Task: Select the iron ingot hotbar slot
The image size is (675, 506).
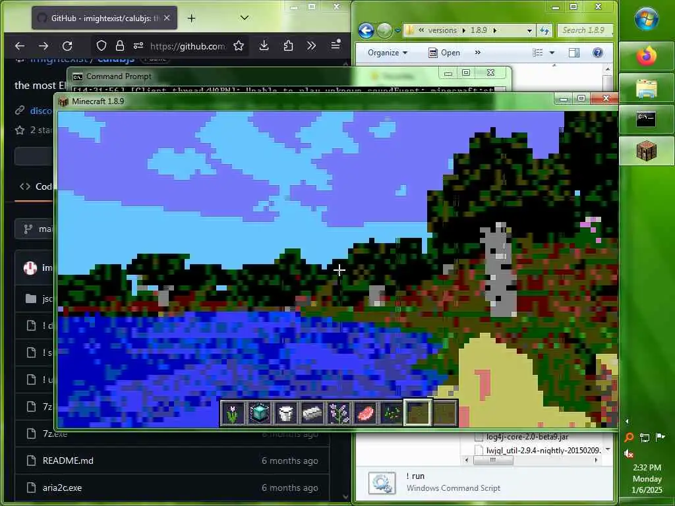Action: (312, 413)
